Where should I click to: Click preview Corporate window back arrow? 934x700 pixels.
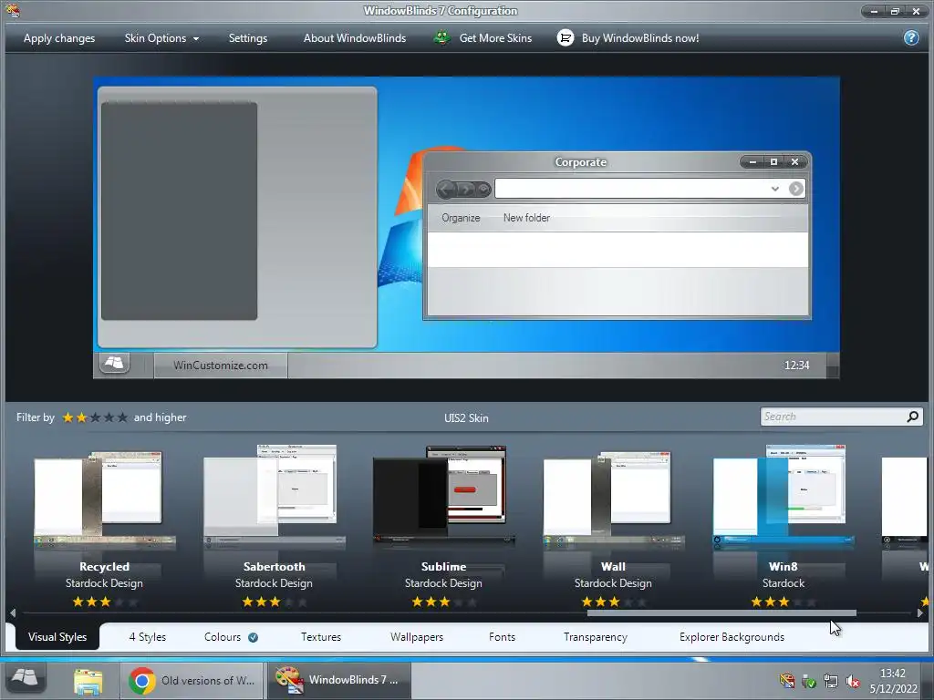[446, 190]
